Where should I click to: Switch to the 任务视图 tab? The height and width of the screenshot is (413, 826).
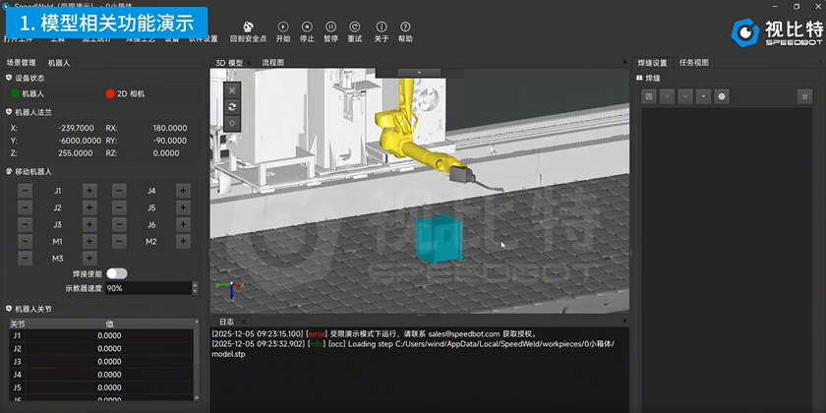coord(694,63)
